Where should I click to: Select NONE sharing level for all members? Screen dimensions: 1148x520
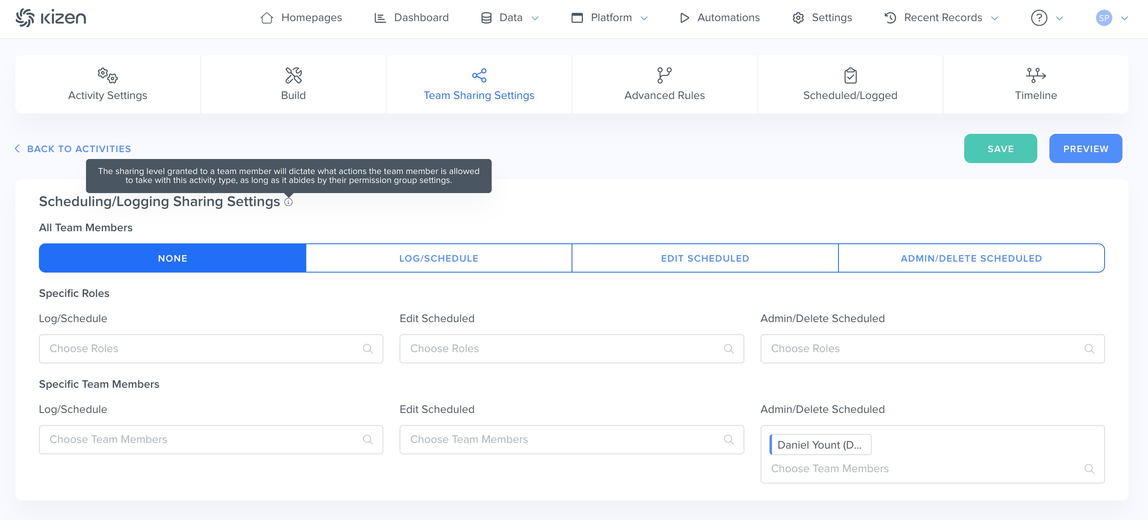click(x=172, y=258)
